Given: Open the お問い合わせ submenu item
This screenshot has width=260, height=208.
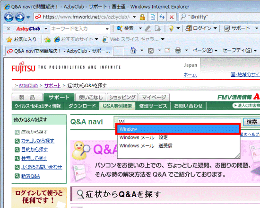Looking at the screenshot, I should click(x=188, y=106).
